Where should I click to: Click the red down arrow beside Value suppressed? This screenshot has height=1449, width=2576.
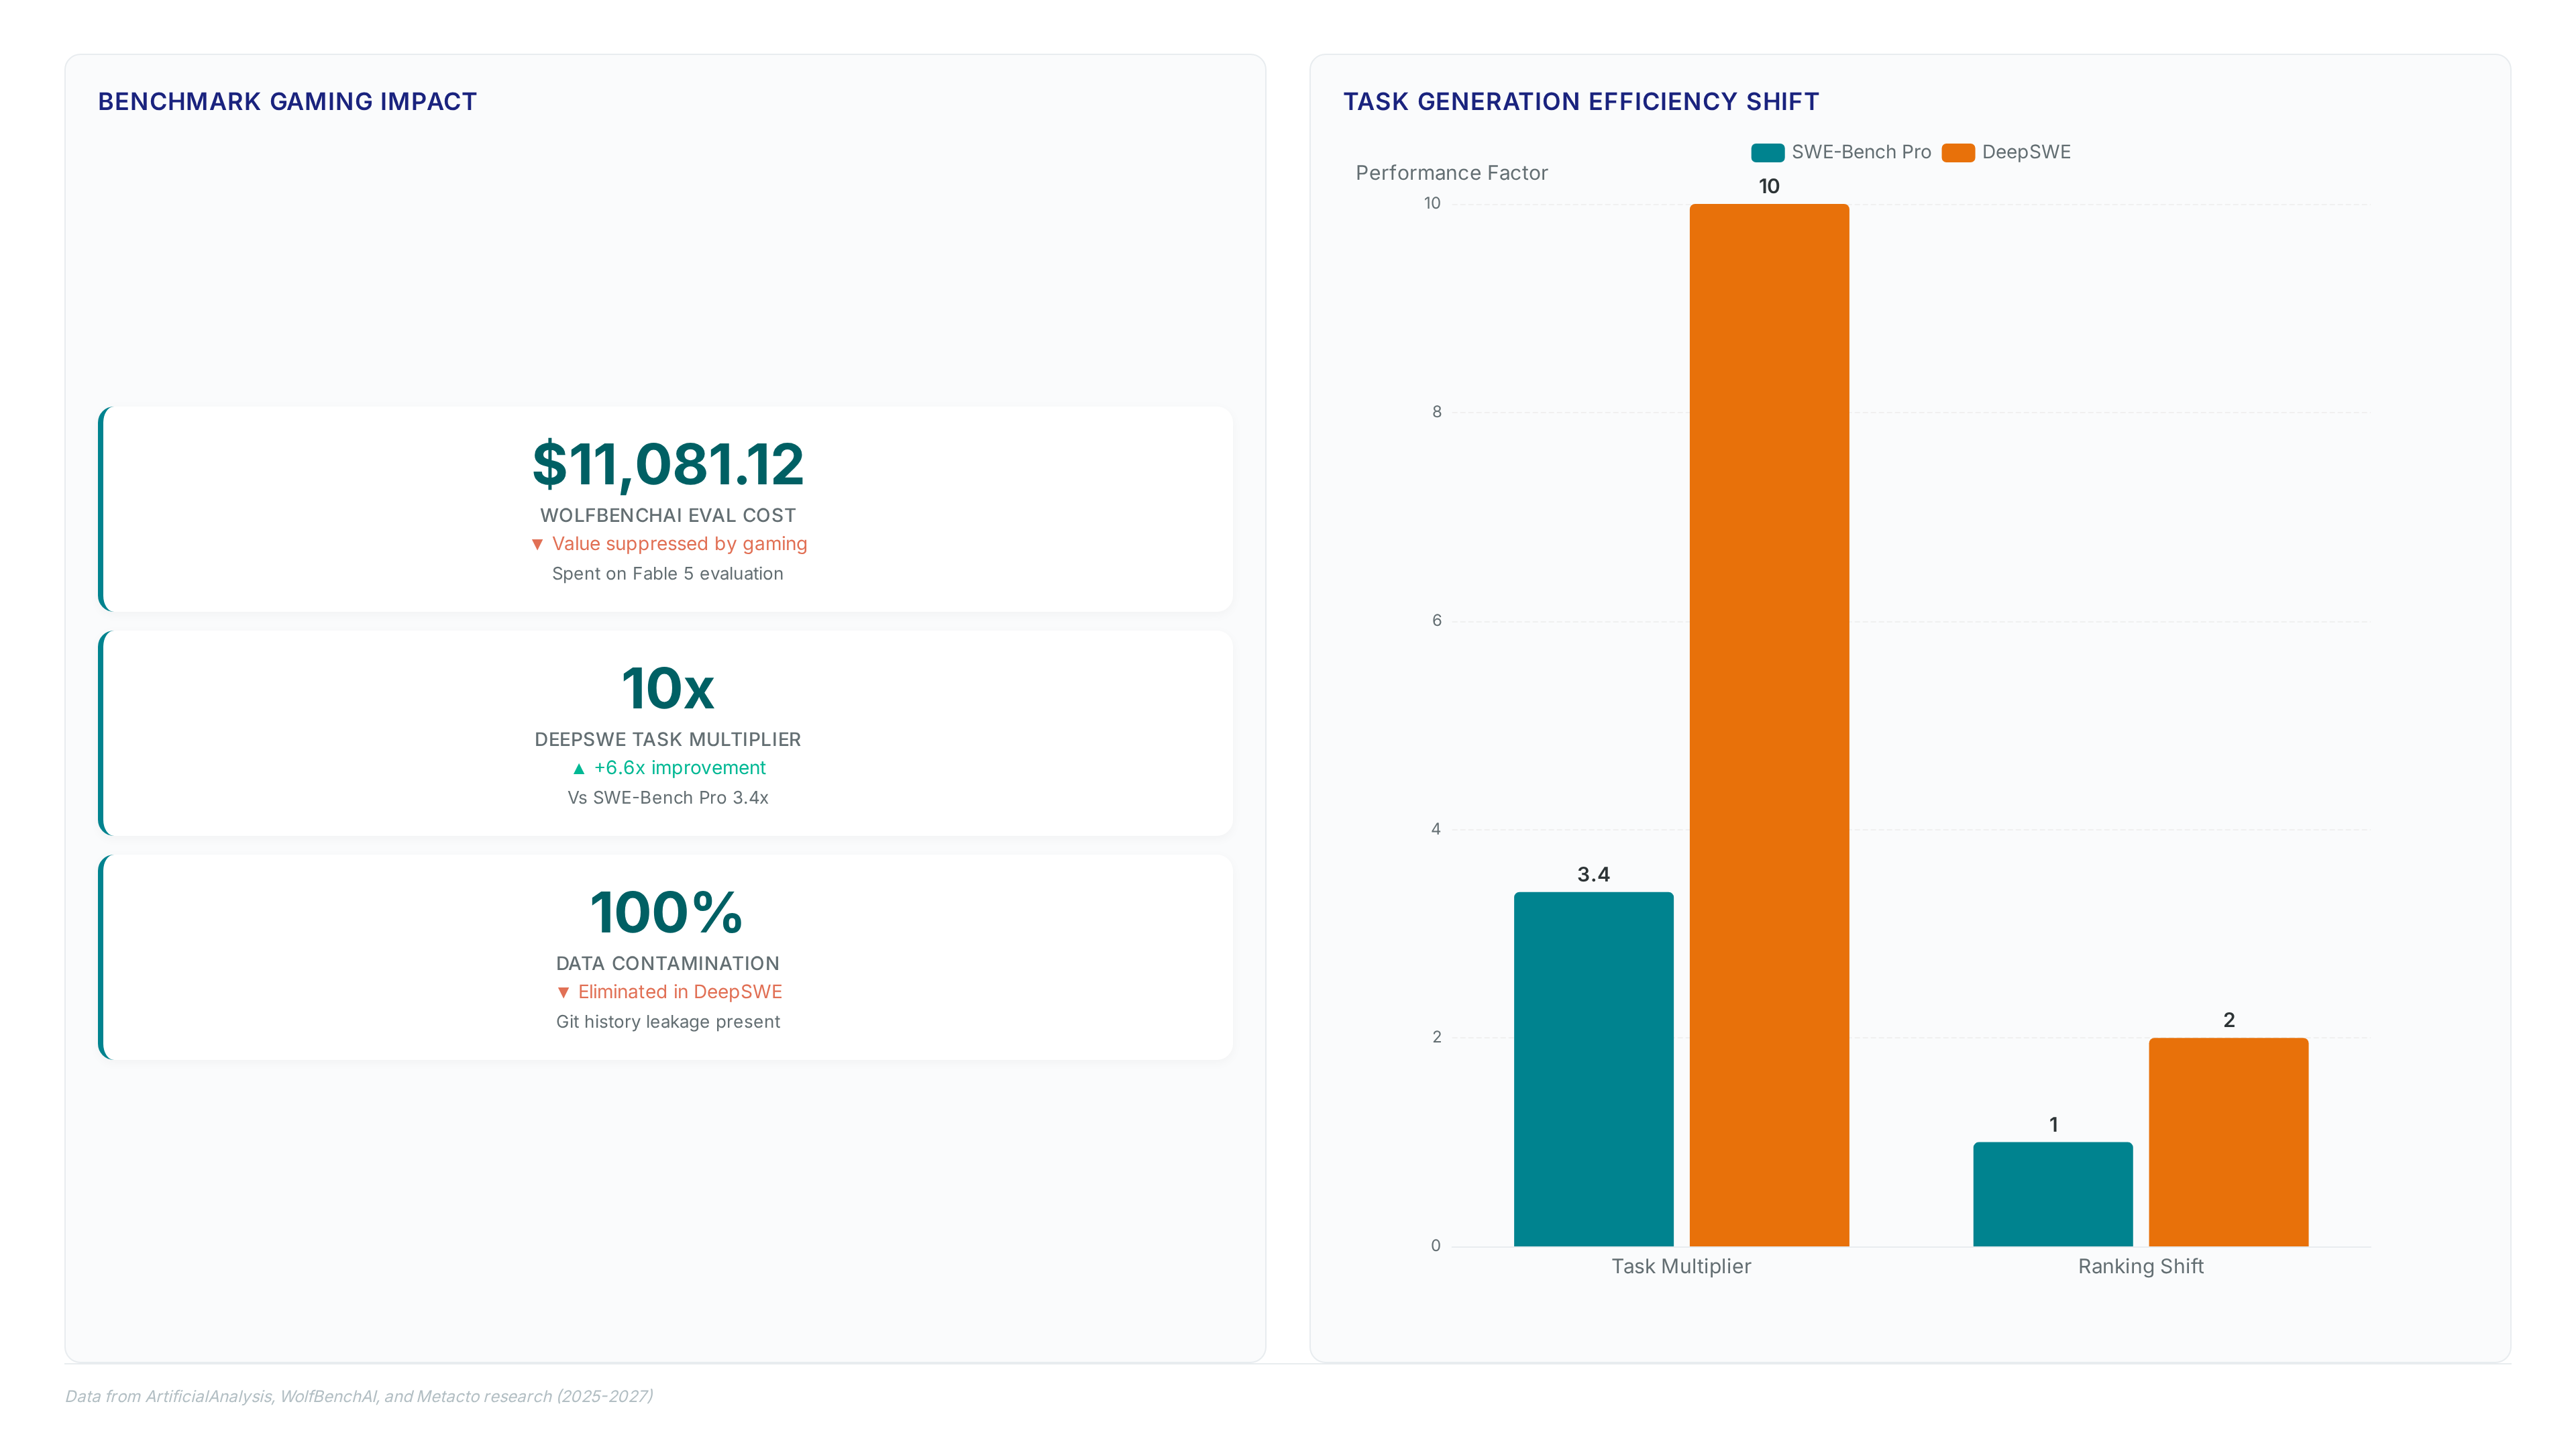537,544
